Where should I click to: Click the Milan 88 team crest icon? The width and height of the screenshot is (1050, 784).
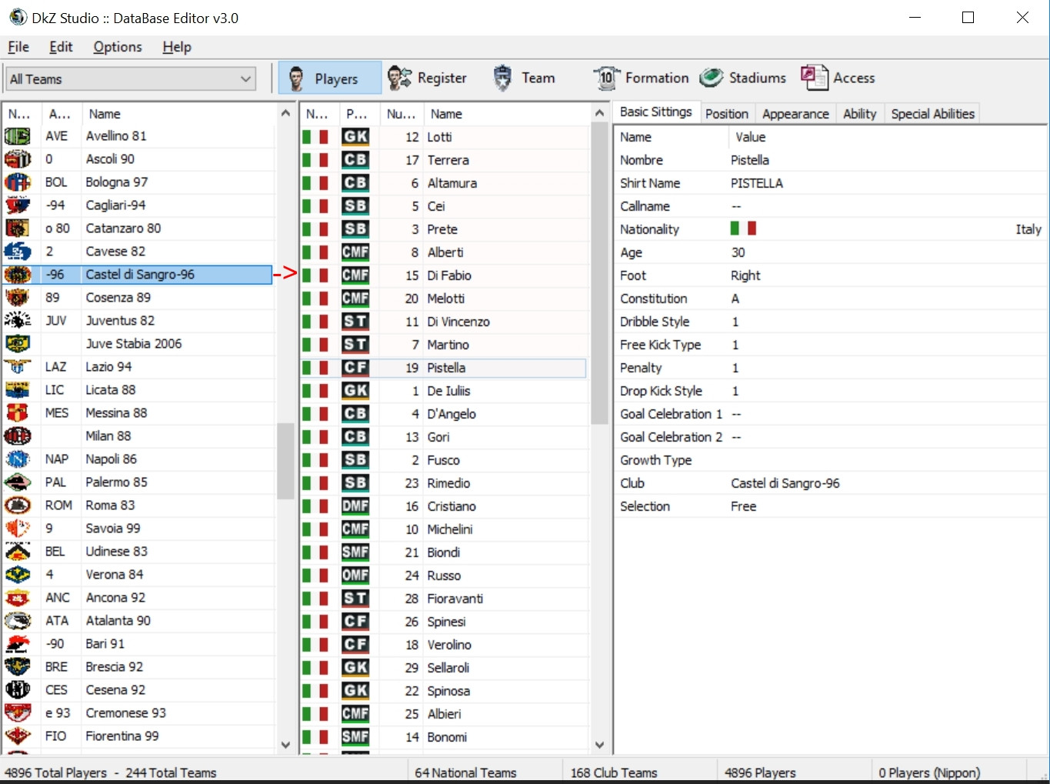coord(18,436)
